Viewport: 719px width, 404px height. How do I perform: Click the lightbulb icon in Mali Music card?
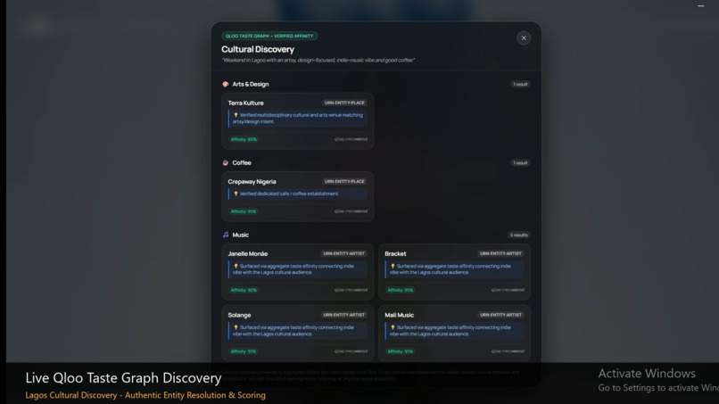(x=393, y=327)
